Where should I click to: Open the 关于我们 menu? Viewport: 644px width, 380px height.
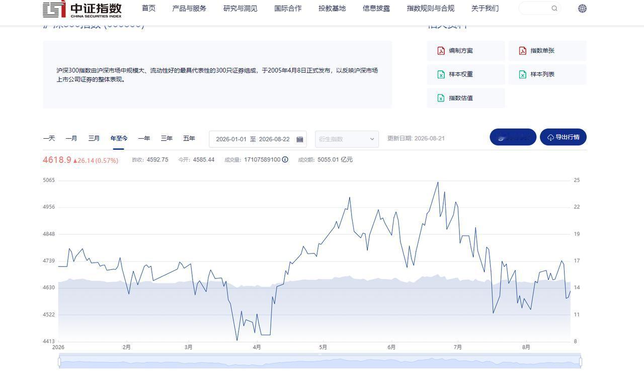[x=485, y=8]
